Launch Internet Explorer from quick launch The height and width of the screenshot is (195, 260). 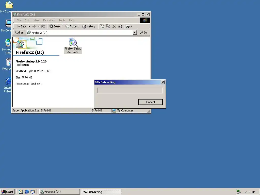click(x=27, y=192)
